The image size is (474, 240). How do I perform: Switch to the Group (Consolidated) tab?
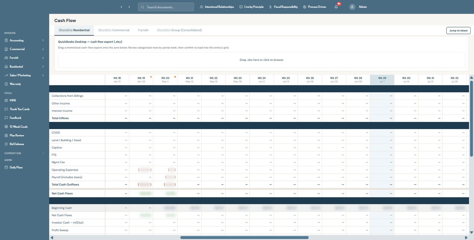[180, 30]
